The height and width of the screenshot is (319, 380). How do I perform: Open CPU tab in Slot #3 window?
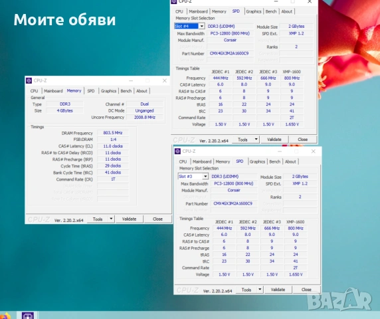183,161
